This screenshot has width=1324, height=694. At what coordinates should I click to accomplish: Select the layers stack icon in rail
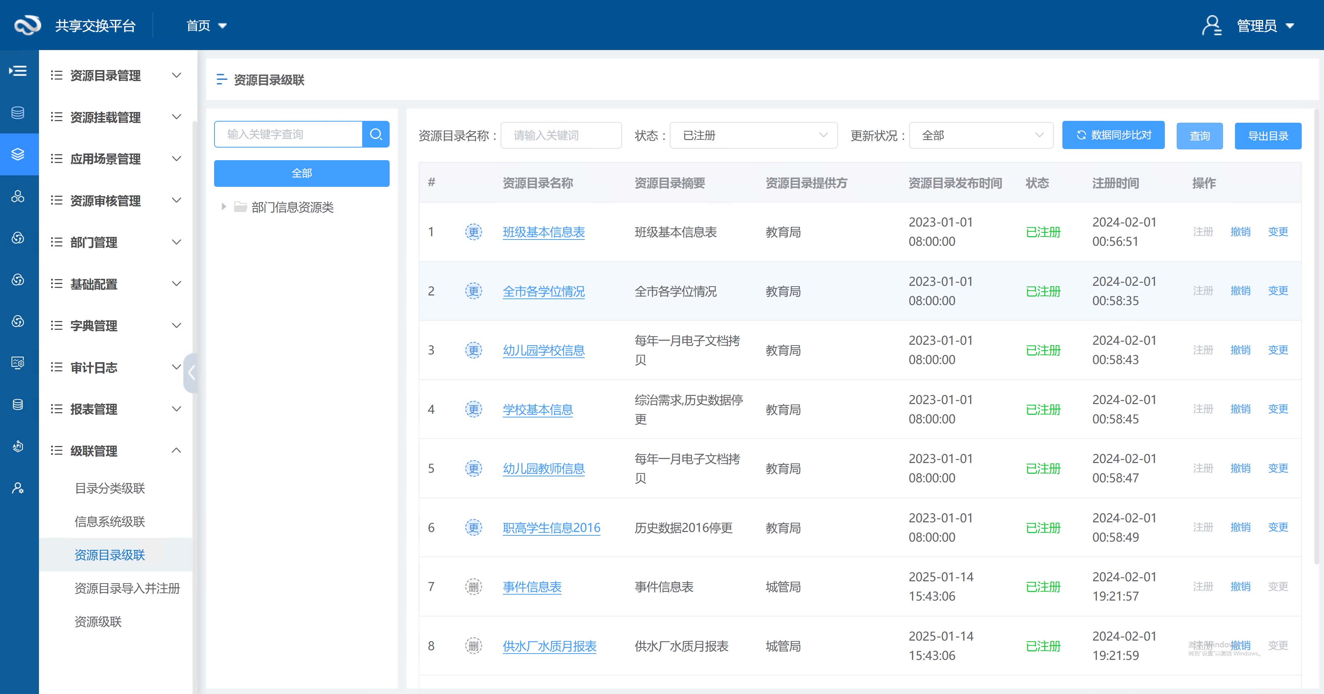(18, 154)
